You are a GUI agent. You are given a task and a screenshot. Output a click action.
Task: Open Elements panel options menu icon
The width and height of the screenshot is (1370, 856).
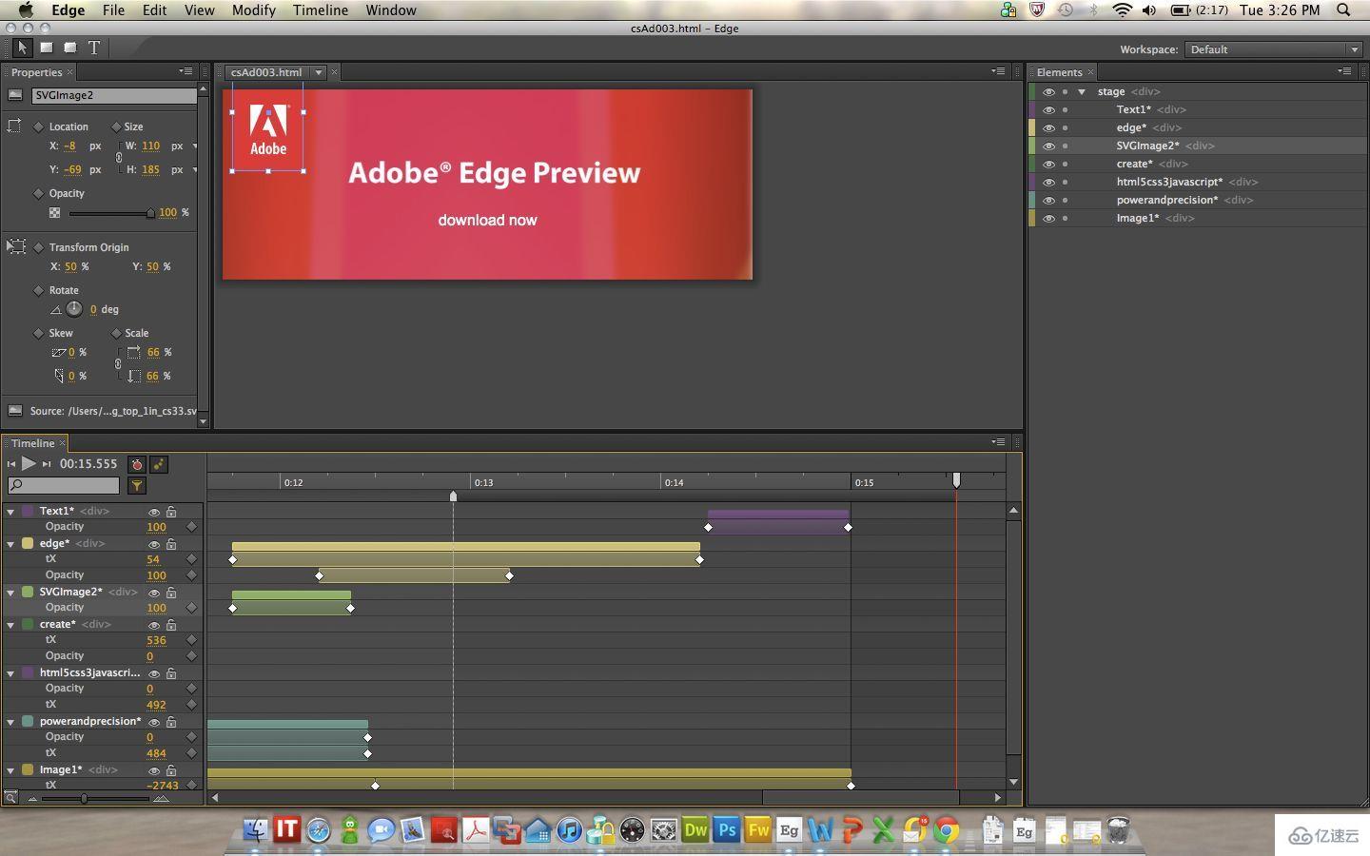click(1344, 71)
